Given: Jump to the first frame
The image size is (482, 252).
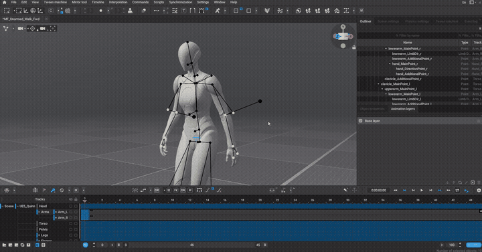Looking at the screenshot, I should 396,191.
